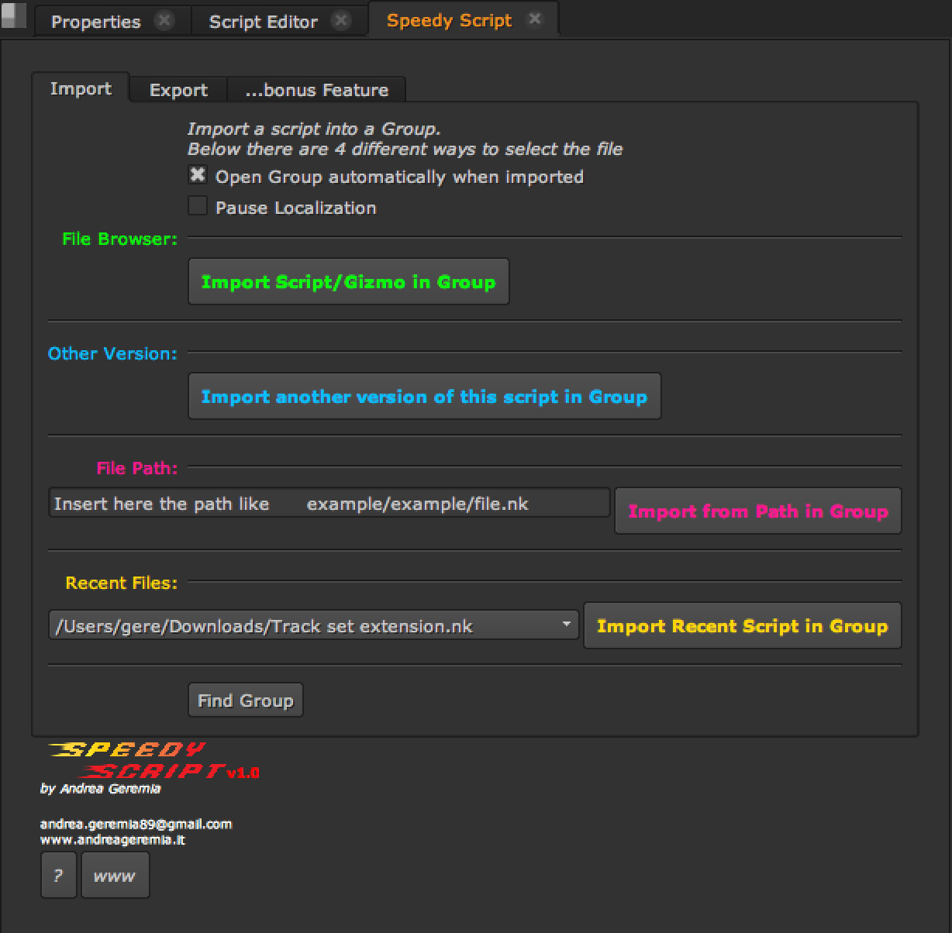Click Import Script/Gizmo in Group
952x933 pixels.
(x=348, y=281)
